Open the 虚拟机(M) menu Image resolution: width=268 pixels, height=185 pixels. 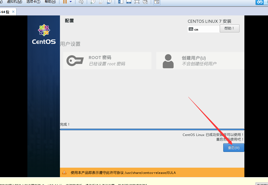click(x=15, y=2)
